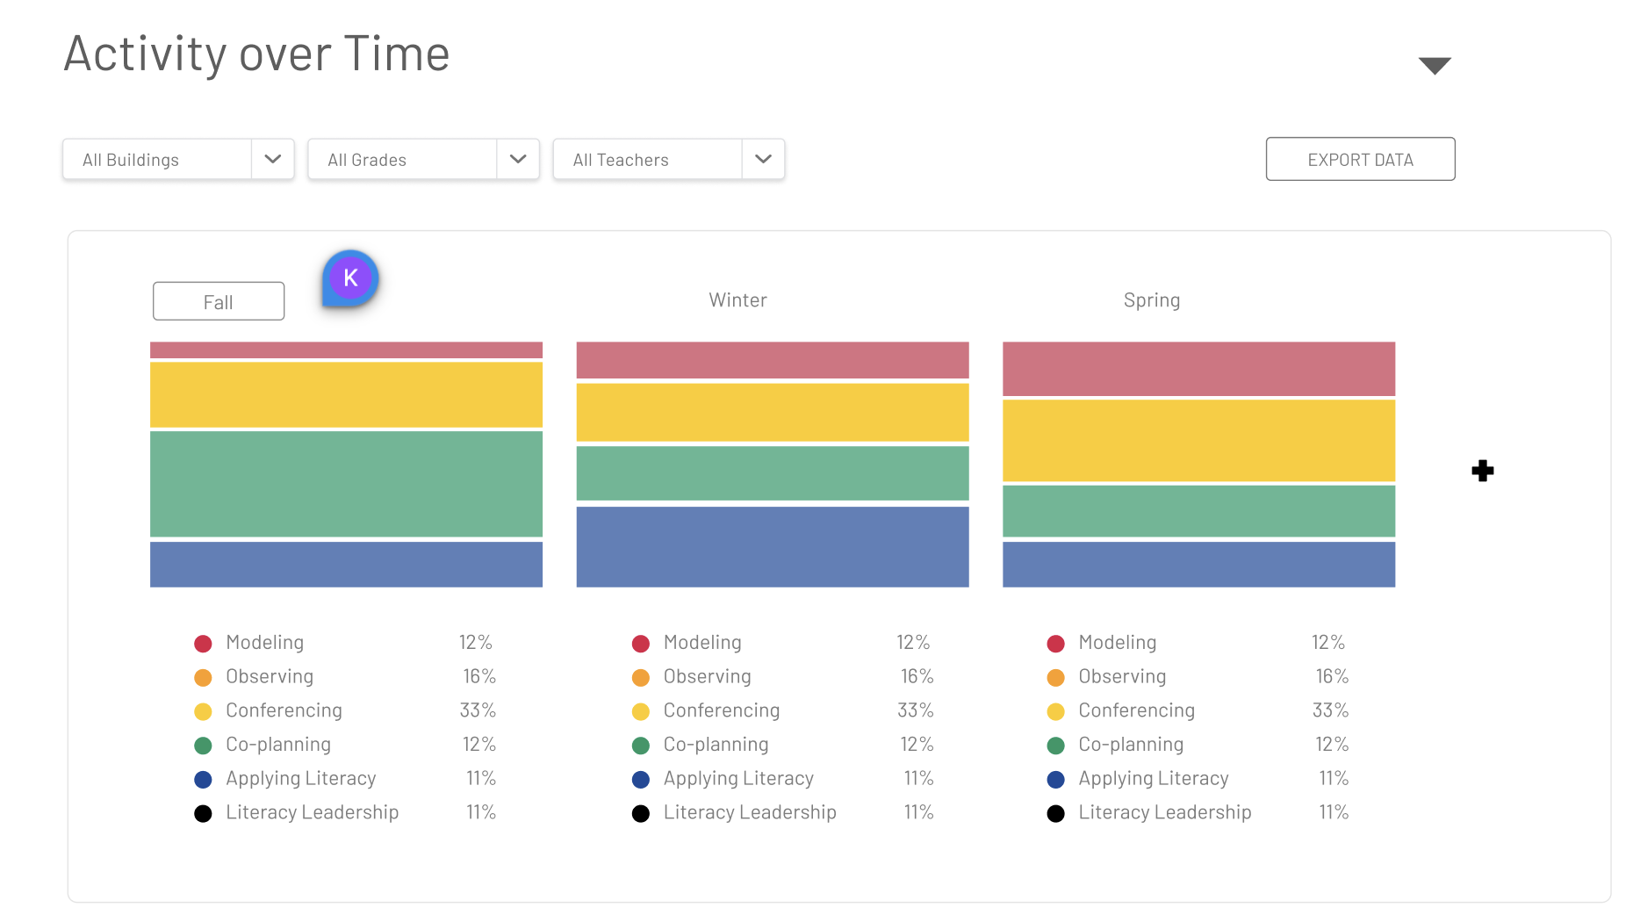The width and height of the screenshot is (1633, 908).
Task: Click the red Modeling dot in the Fall legend
Action: [x=203, y=644]
